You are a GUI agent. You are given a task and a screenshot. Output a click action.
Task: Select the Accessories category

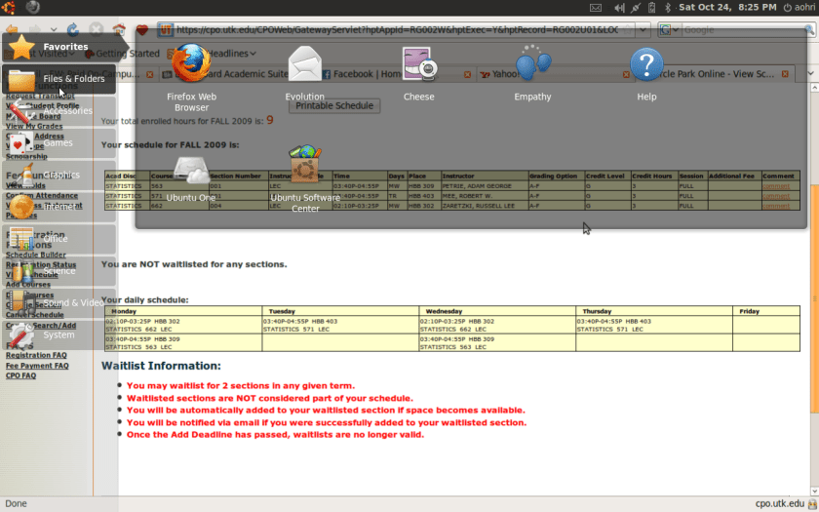59,111
